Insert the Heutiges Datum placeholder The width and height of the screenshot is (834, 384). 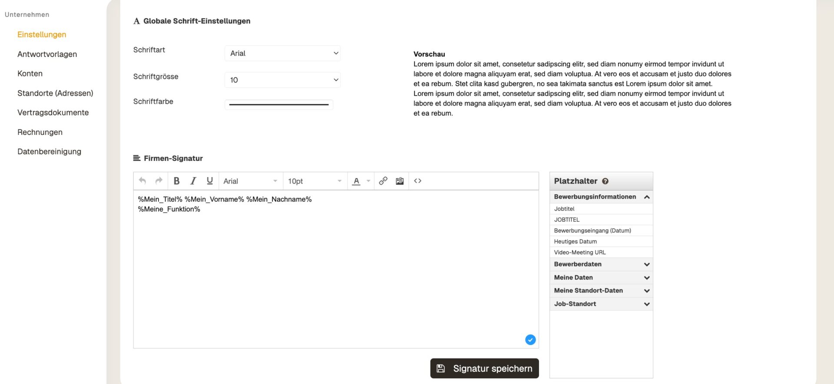[575, 242]
